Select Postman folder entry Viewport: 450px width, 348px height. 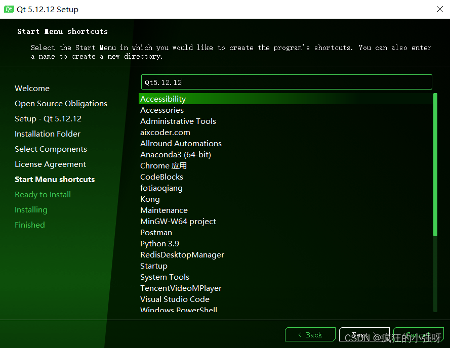285,232
